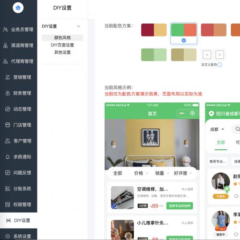This screenshot has height=240, width=240.
Task: Click the blue checkmark under green-orange scheme
Action: [184, 40]
